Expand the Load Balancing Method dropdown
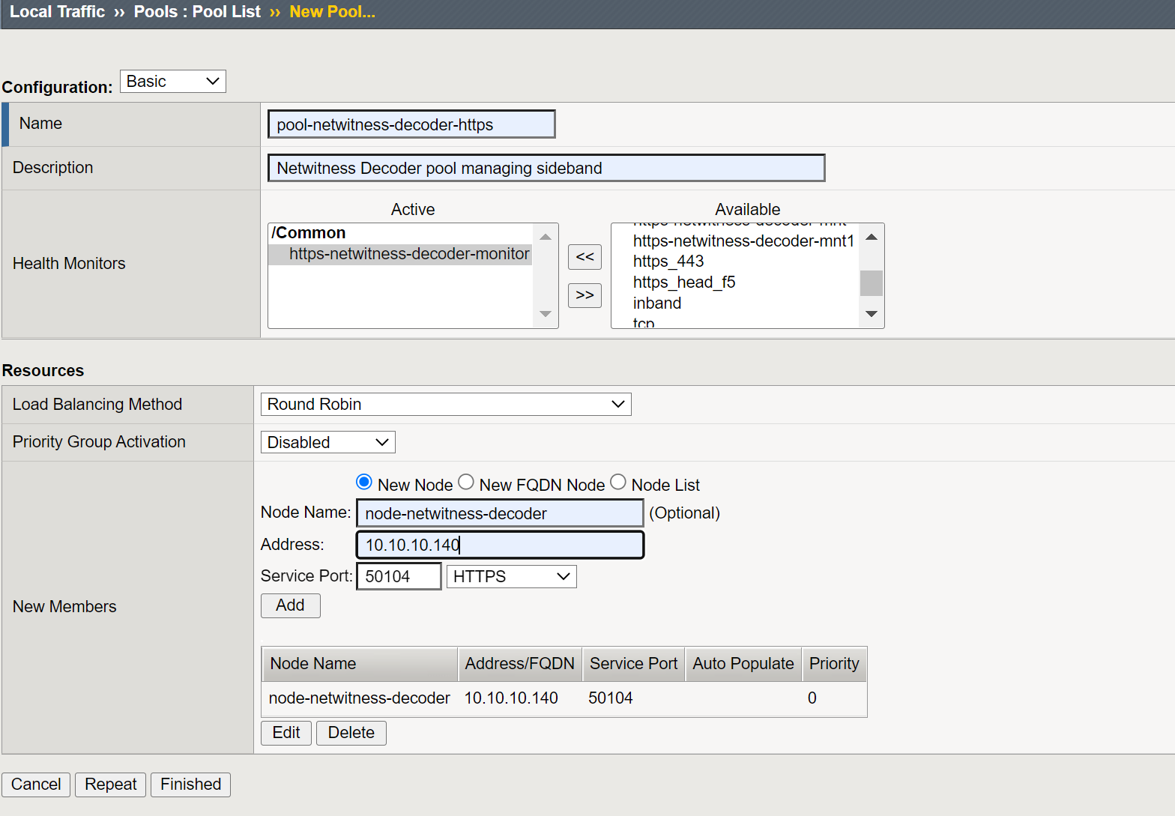 pos(446,405)
